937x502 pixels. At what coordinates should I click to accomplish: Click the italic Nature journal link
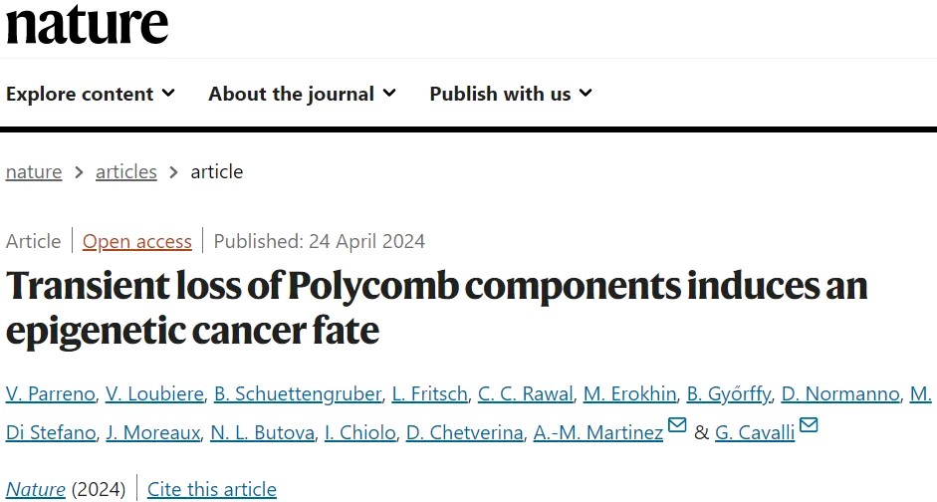[35, 489]
